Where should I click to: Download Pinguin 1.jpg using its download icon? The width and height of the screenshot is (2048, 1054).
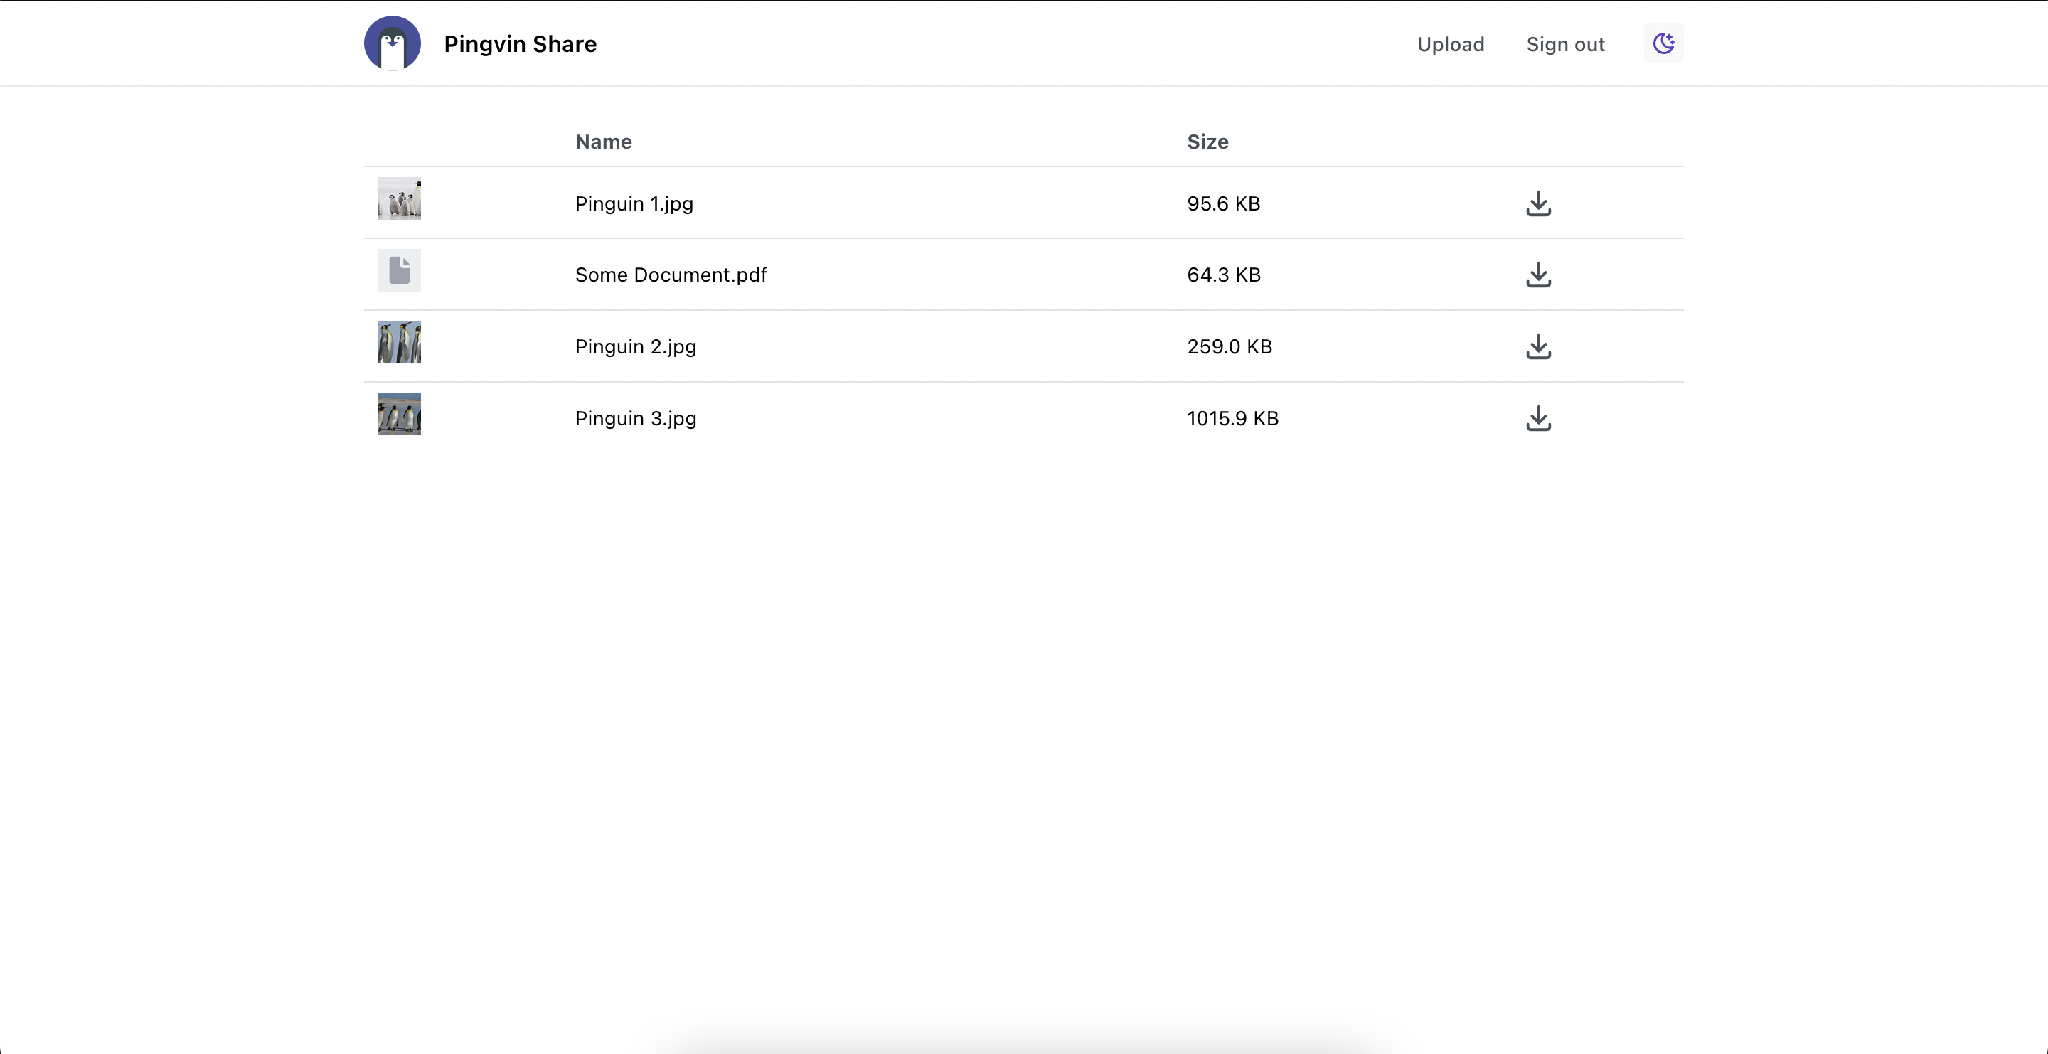[1538, 203]
